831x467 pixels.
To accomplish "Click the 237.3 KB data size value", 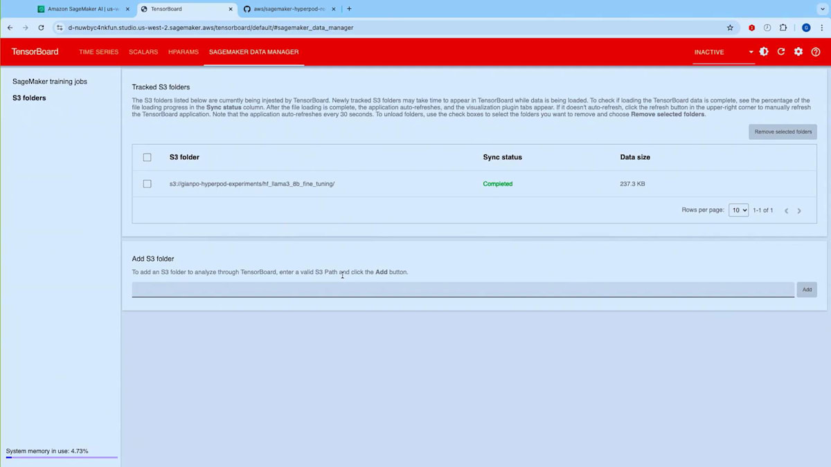I will pos(632,184).
